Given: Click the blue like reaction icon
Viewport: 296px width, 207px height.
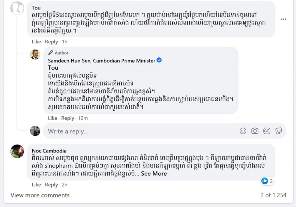Looking at the screenshot, I should coord(264,181).
